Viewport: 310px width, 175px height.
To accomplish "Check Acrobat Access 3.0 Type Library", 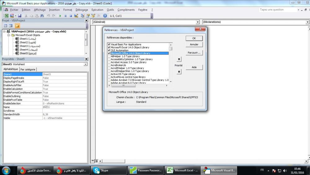I will (x=109, y=62).
